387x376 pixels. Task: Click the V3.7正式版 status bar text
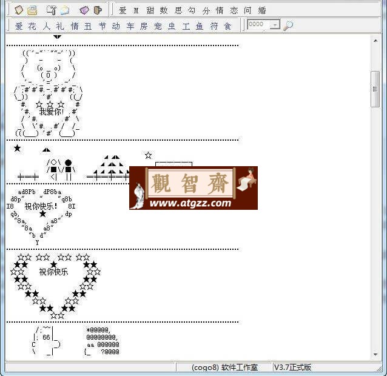pyautogui.click(x=292, y=367)
